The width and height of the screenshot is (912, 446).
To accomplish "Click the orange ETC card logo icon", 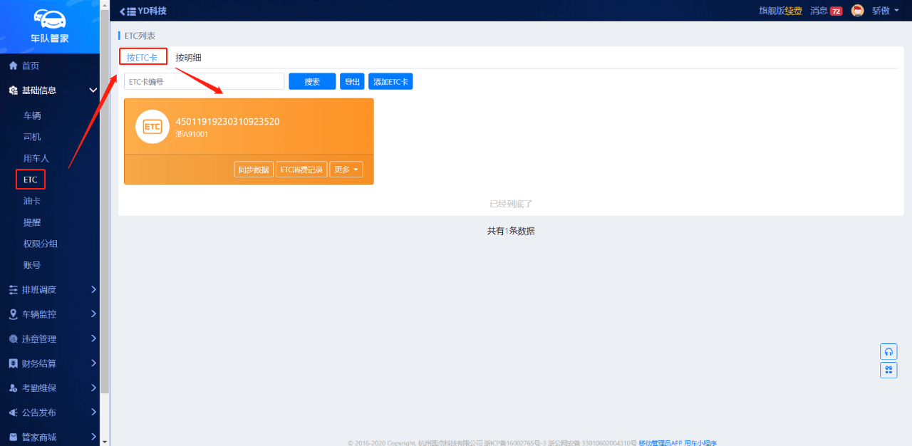I will coord(152,127).
